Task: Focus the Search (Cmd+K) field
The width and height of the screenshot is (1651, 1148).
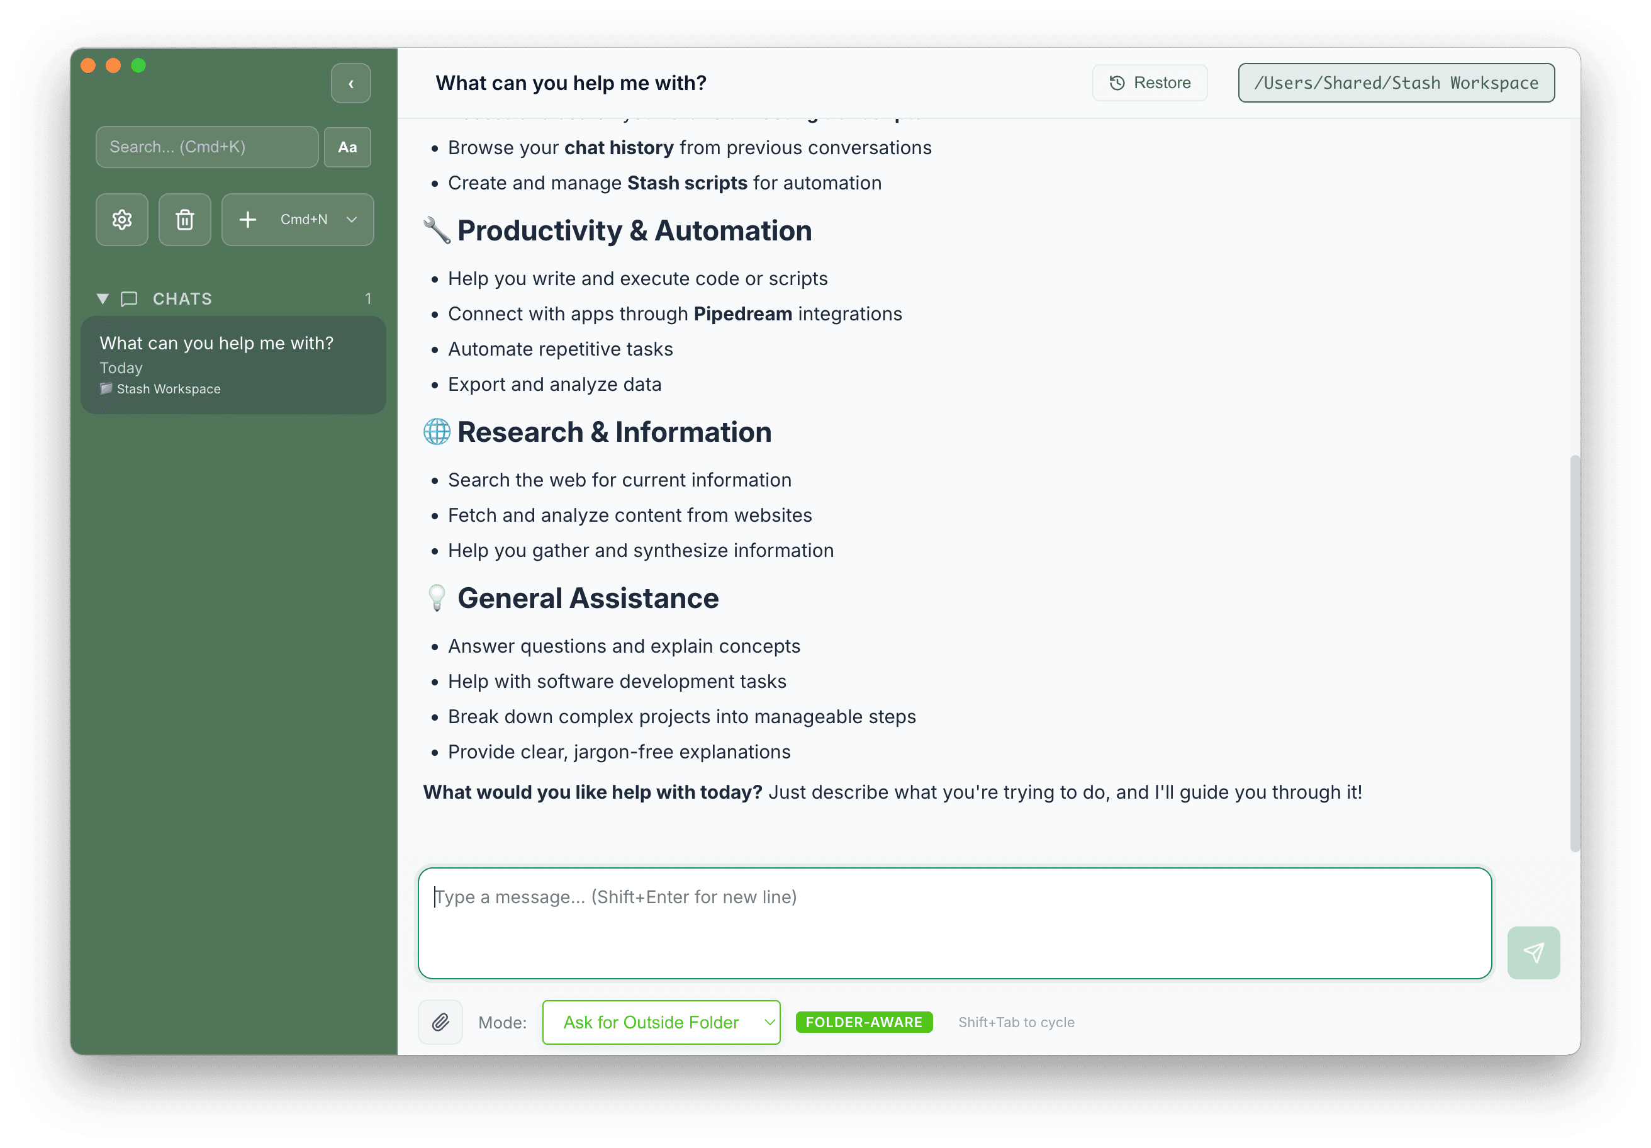Action: tap(206, 147)
